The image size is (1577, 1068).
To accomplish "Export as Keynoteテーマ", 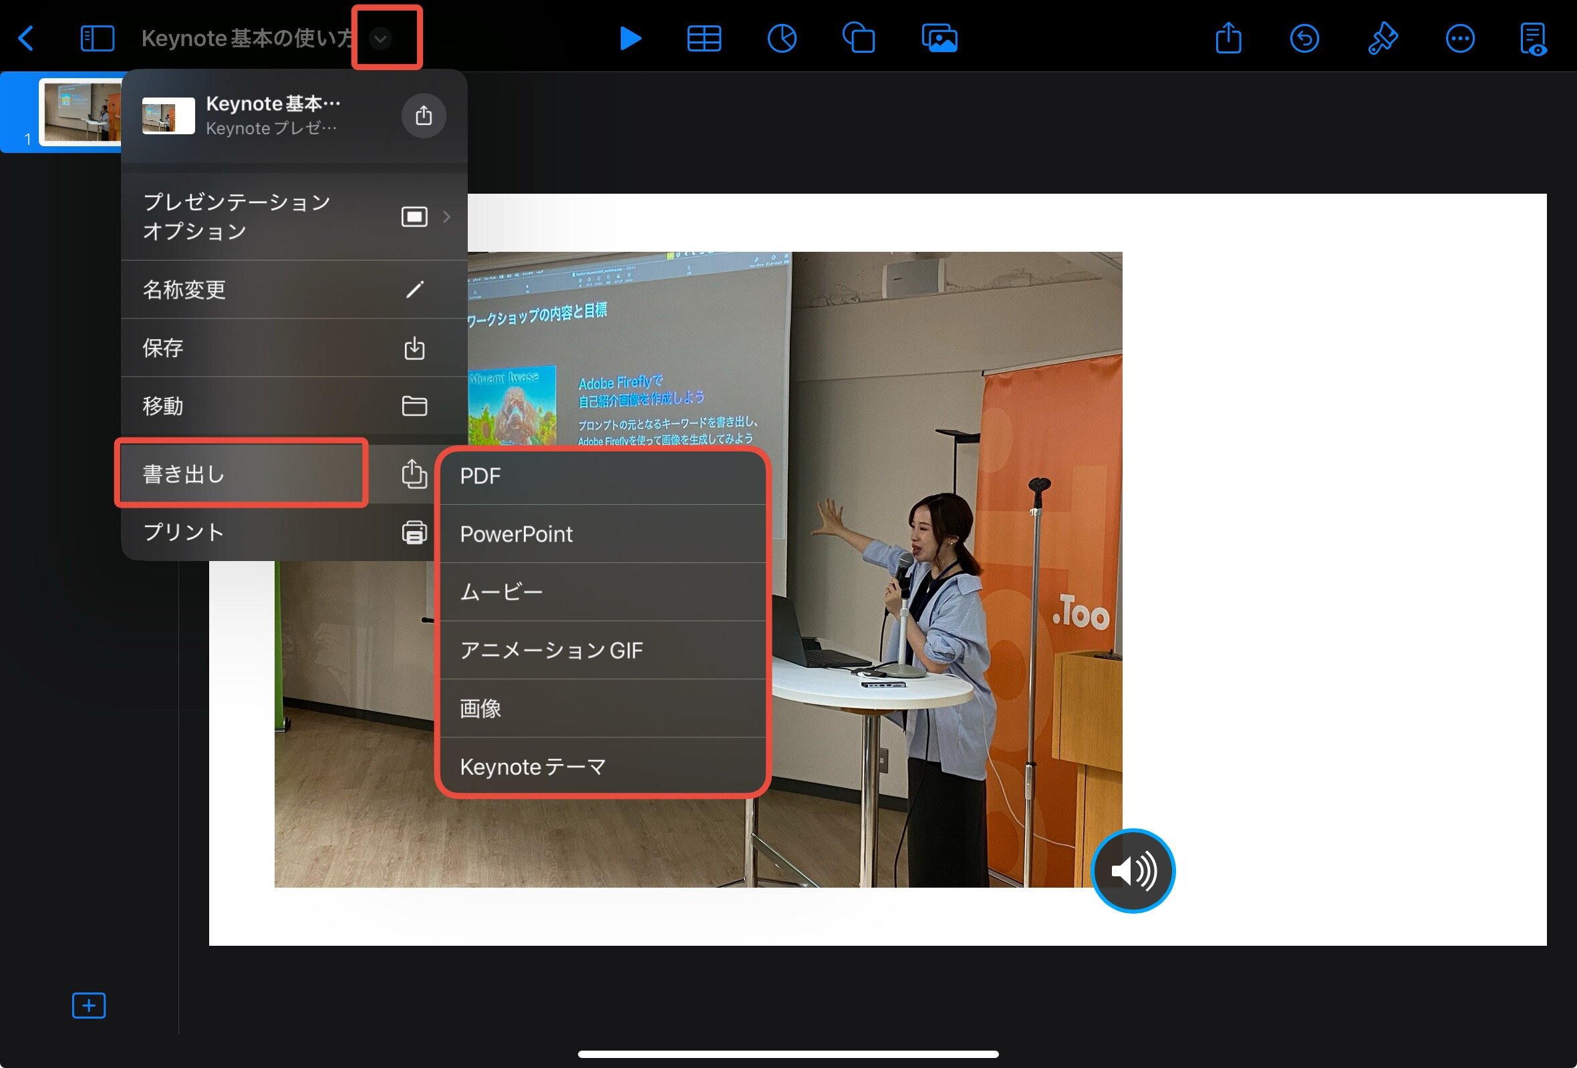I will pyautogui.click(x=603, y=765).
